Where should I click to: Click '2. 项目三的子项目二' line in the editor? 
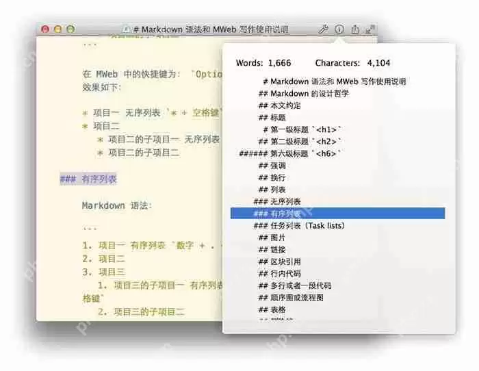[141, 311]
